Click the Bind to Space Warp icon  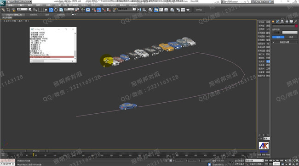pos(13,10)
